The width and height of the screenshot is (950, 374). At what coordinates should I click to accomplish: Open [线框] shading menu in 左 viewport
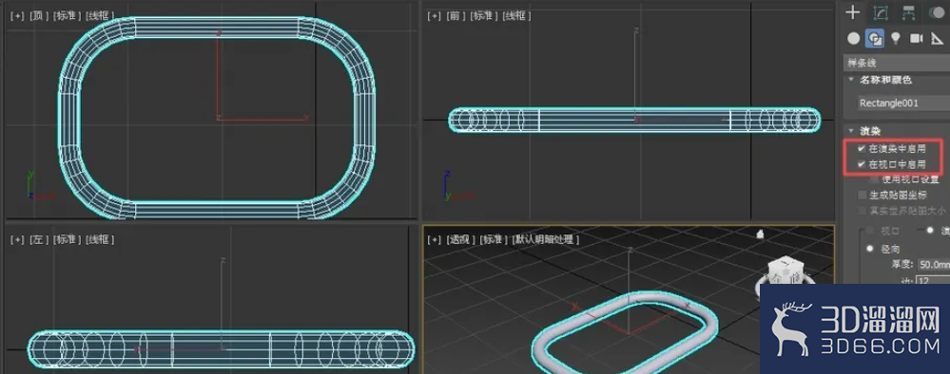point(100,239)
